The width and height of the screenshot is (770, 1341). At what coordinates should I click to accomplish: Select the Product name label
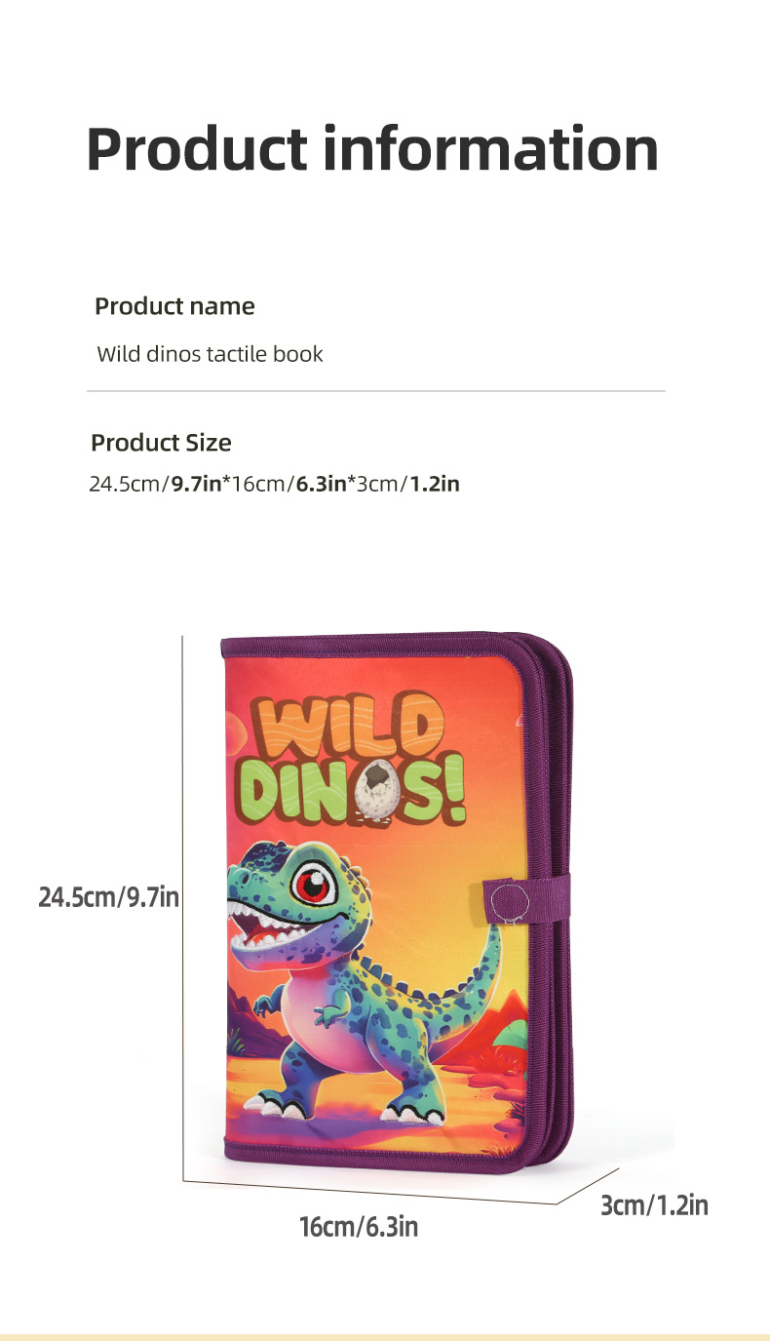pos(174,306)
